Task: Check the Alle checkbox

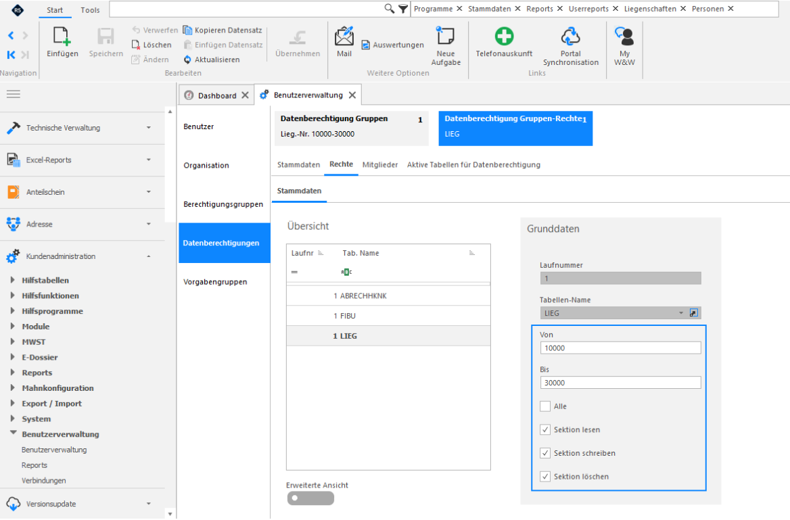Action: tap(545, 406)
